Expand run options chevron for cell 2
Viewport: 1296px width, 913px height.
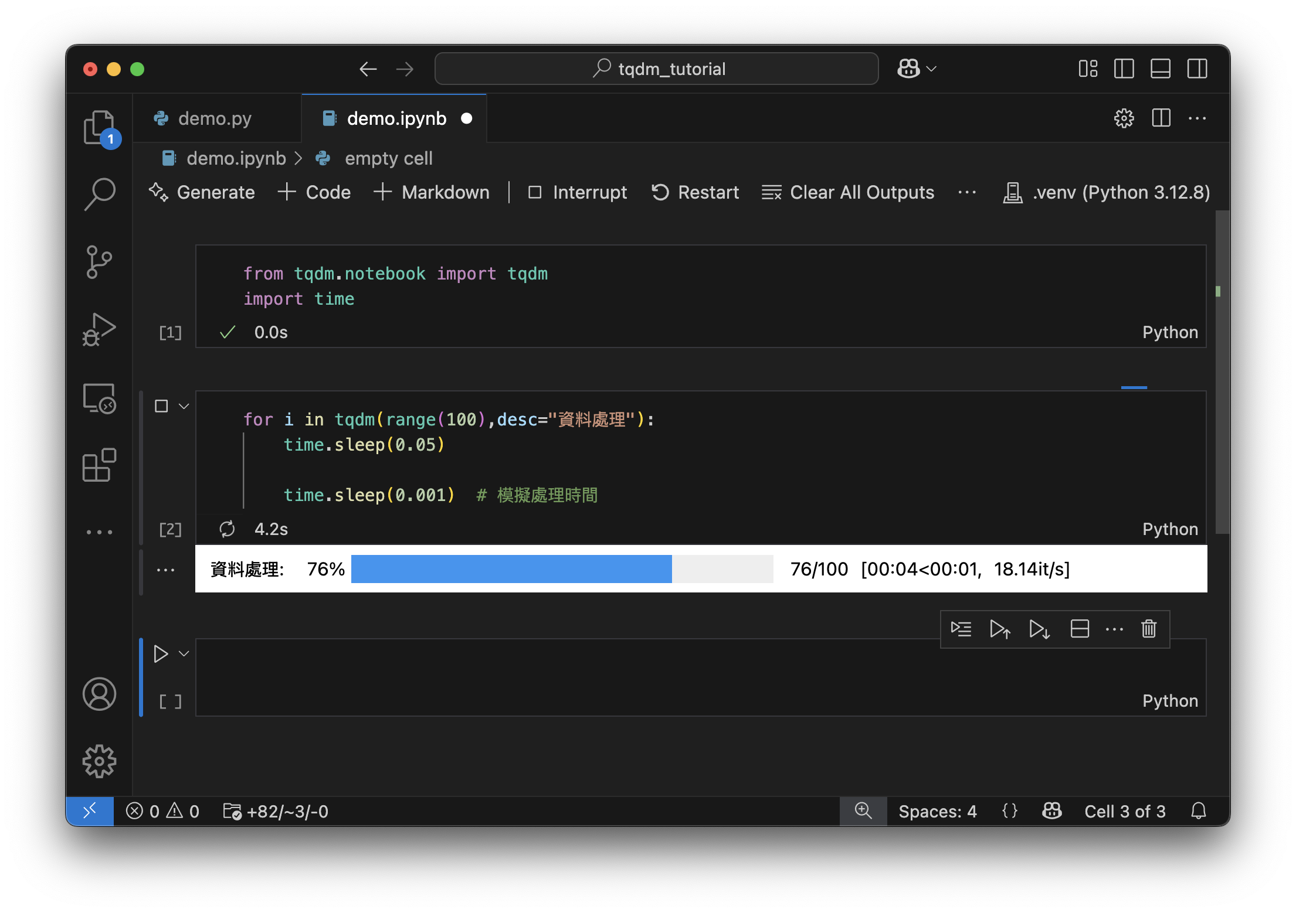184,406
